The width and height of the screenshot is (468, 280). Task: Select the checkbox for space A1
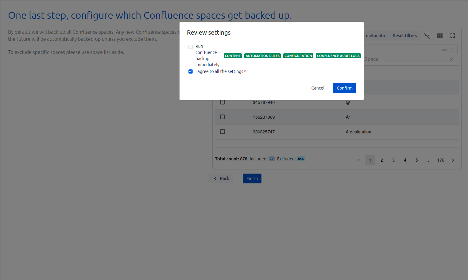coord(222,117)
